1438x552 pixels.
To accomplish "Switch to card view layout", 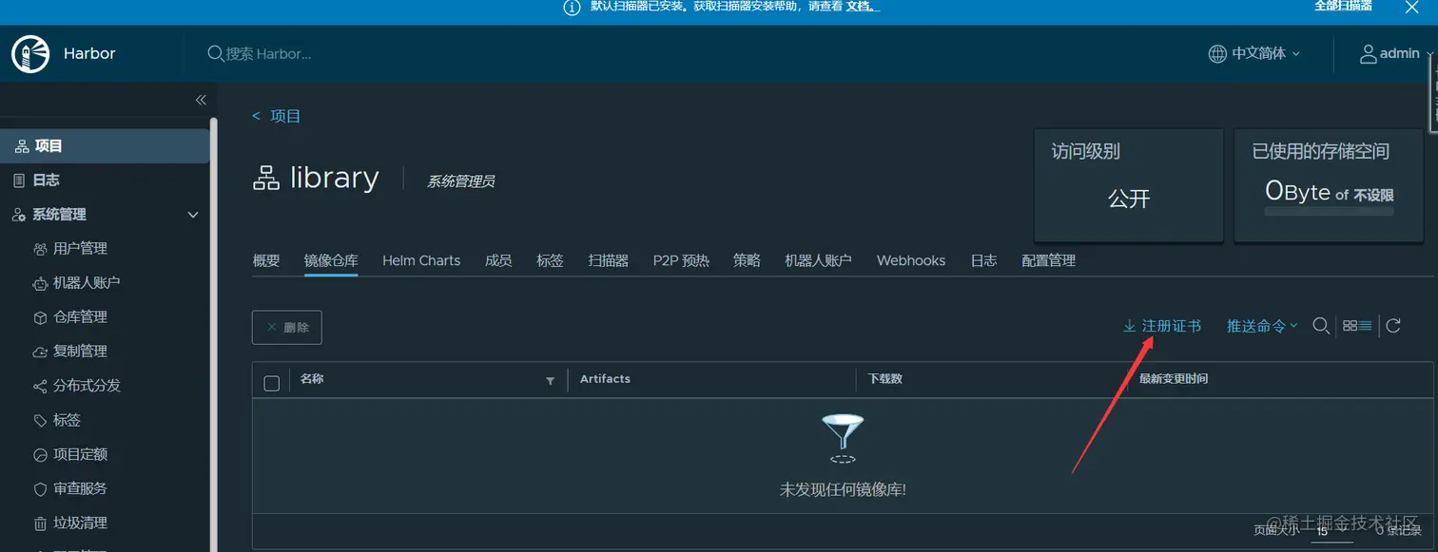I will point(1350,325).
